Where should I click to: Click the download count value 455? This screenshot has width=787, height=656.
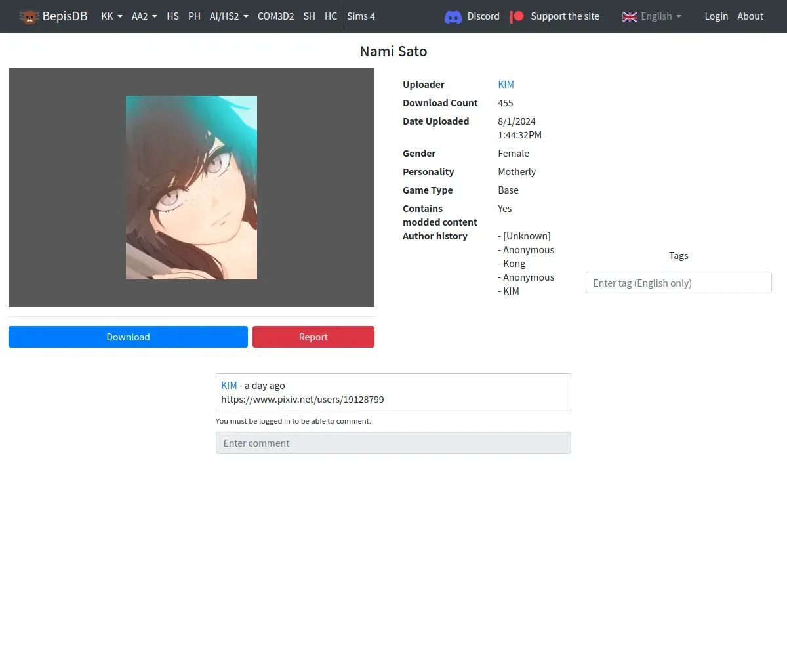coord(506,103)
